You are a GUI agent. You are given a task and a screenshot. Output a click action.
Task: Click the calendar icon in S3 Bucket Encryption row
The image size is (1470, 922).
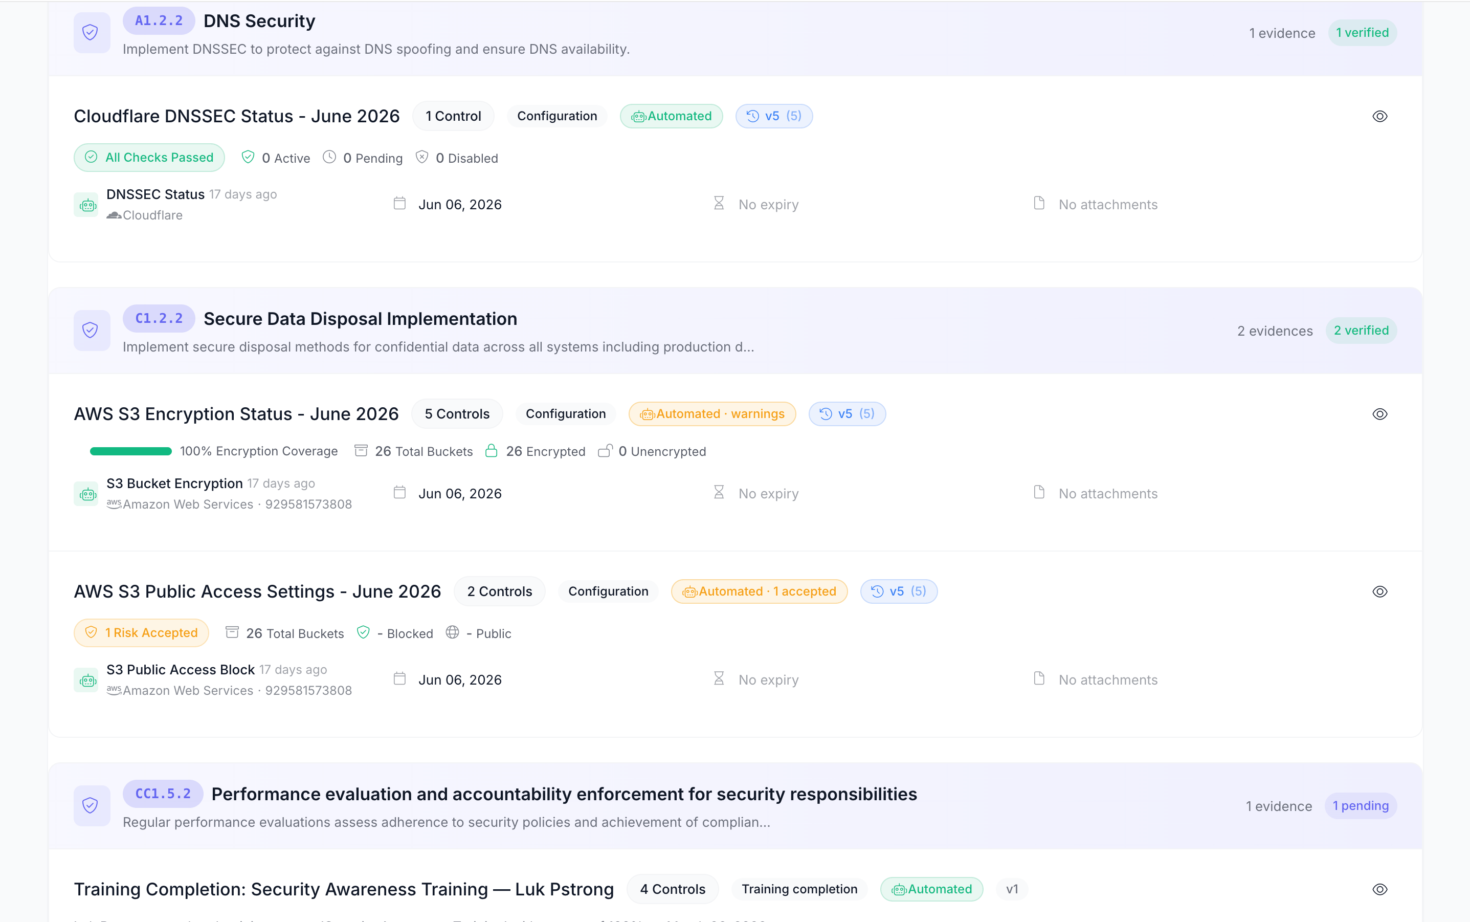pos(400,492)
